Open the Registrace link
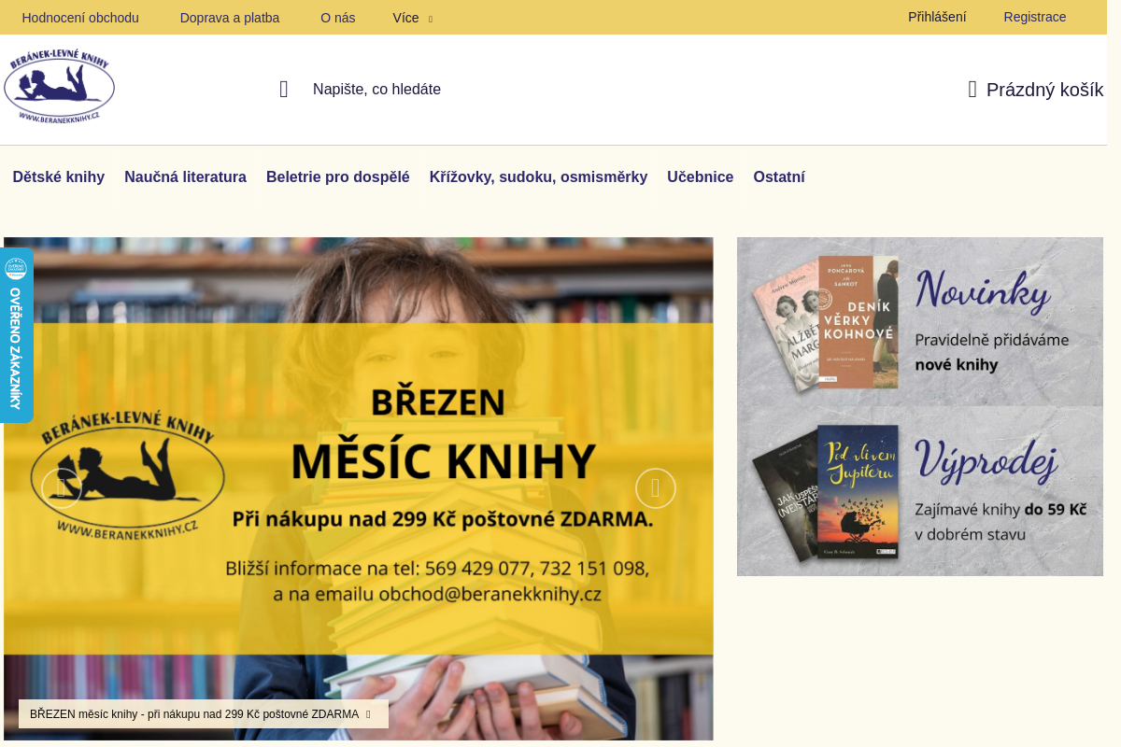1121x747 pixels. click(x=1035, y=17)
